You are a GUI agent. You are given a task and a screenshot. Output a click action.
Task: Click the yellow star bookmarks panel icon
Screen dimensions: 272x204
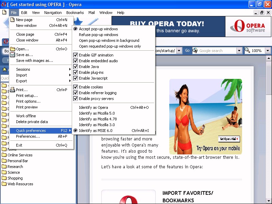click(4, 70)
